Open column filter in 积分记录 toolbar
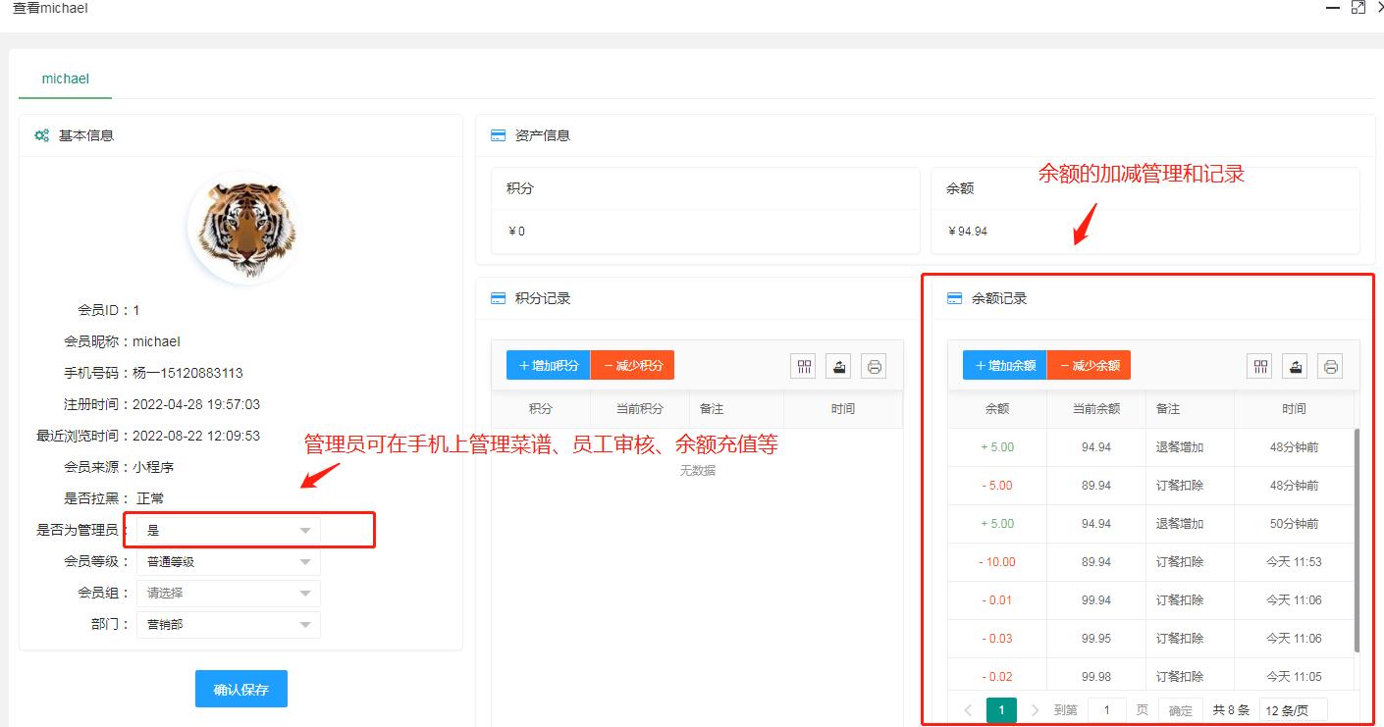Image resolution: width=1384 pixels, height=727 pixels. [805, 366]
